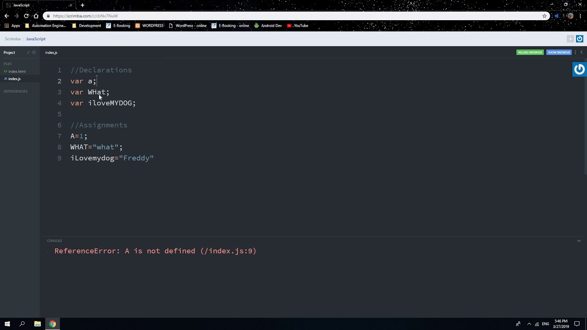
Task: Click the pencil edit icon beside Project
Action: tap(28, 52)
